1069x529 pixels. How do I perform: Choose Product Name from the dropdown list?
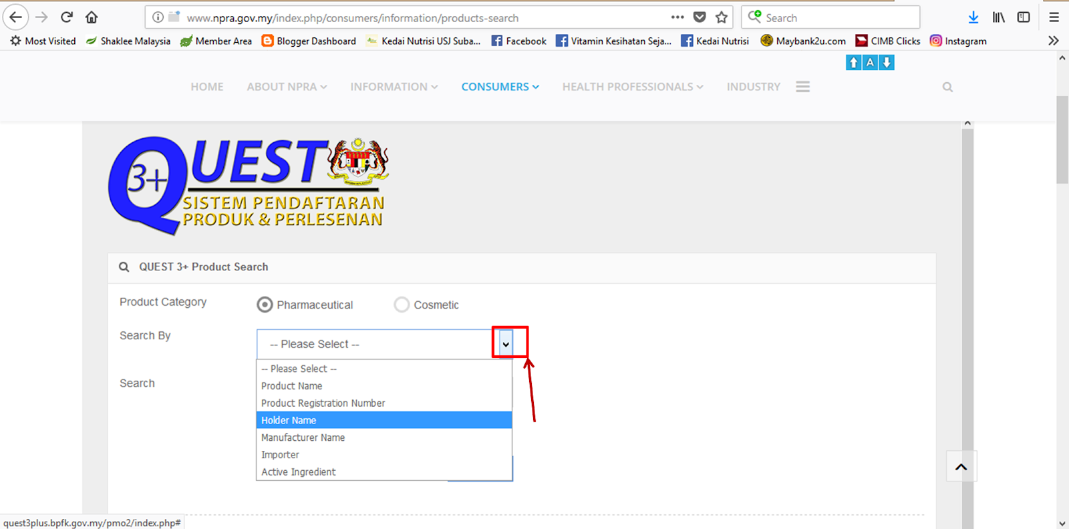tap(384, 386)
